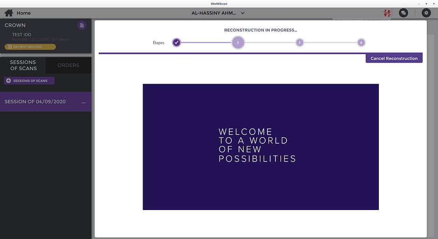Open the three-dots menu for session 04/09/2020
Viewport: 438px width, 239px height.
point(83,102)
